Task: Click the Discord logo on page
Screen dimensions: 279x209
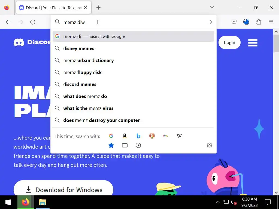Action: tap(32, 42)
